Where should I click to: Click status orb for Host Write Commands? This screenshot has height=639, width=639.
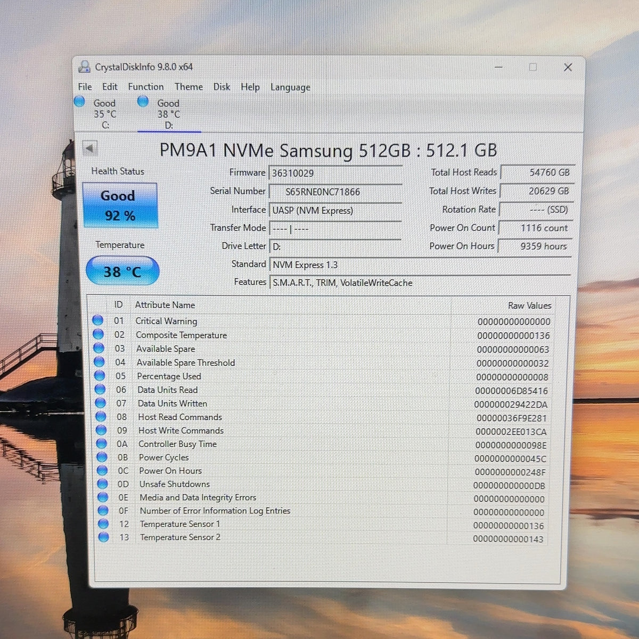click(101, 430)
